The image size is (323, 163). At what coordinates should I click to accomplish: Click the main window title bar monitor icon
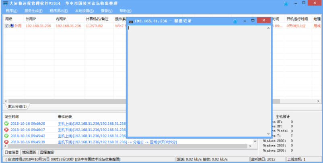(6, 4)
